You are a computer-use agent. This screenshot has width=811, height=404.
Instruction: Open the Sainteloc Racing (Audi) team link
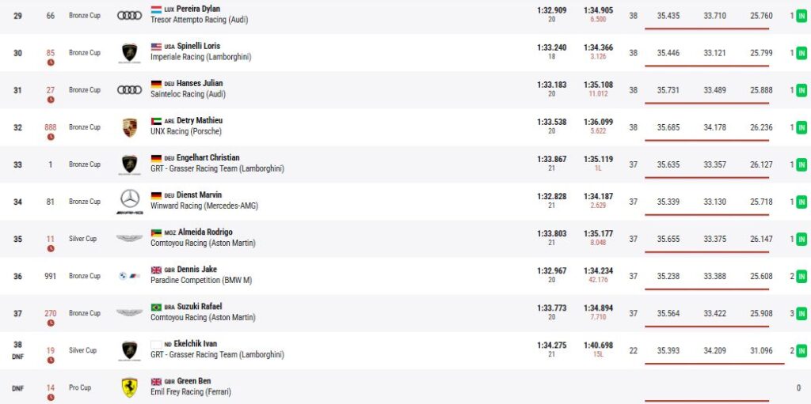[188, 94]
